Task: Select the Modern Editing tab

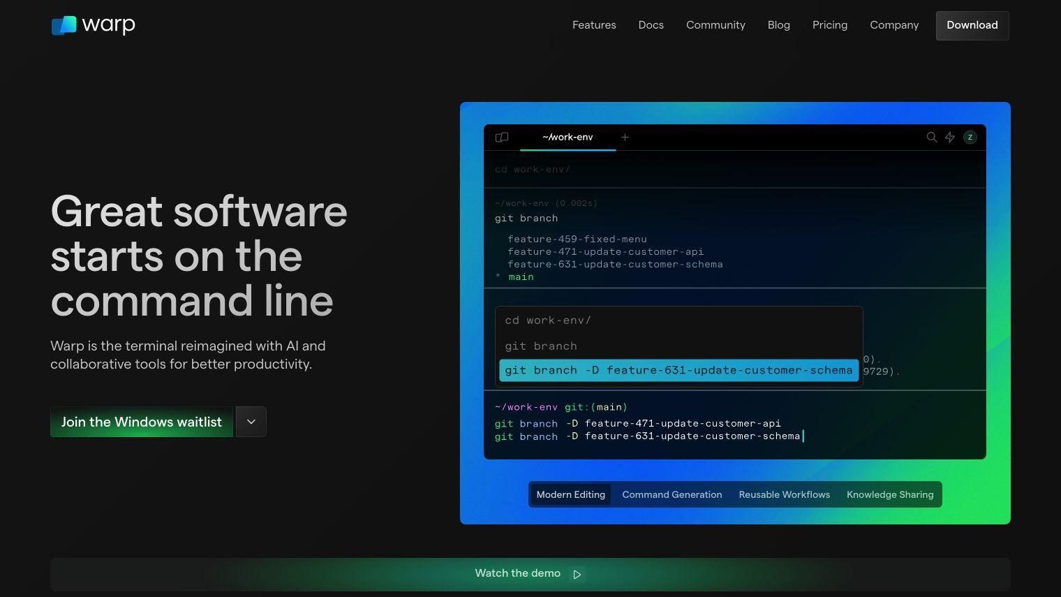Action: click(x=570, y=494)
